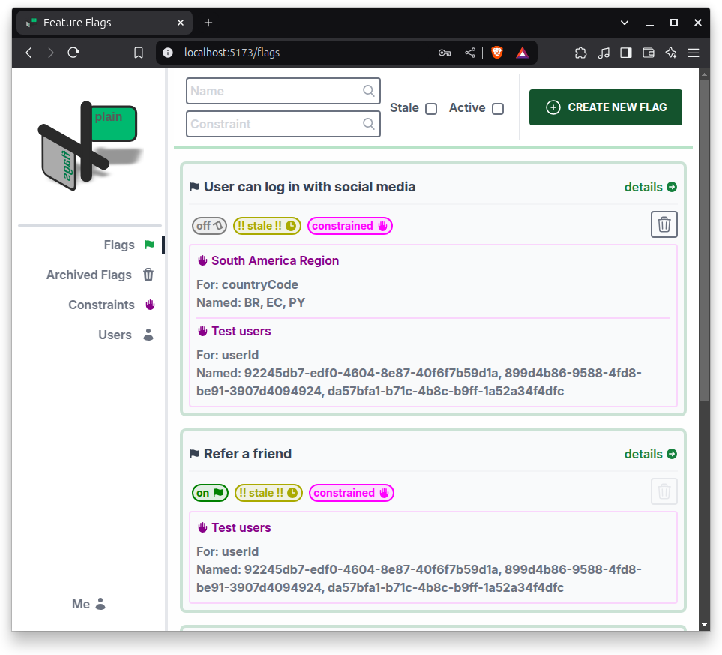Viewport: 722px width, 655px height.
Task: Click the share icon in the address bar
Action: click(470, 53)
